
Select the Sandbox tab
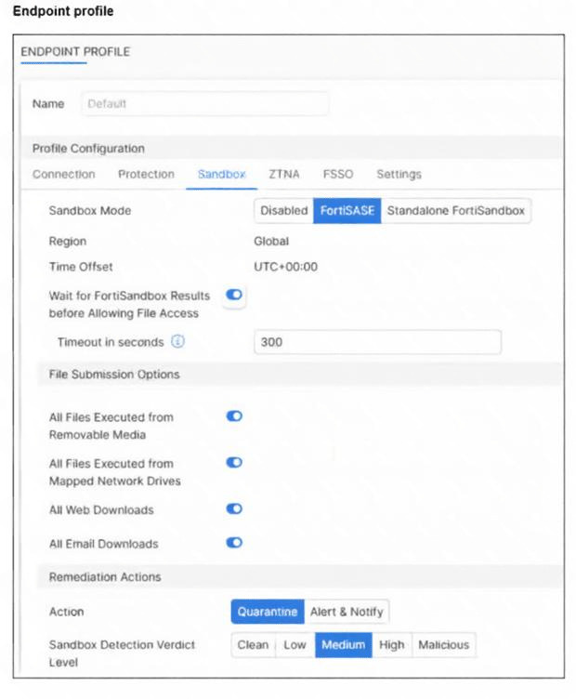pos(221,175)
